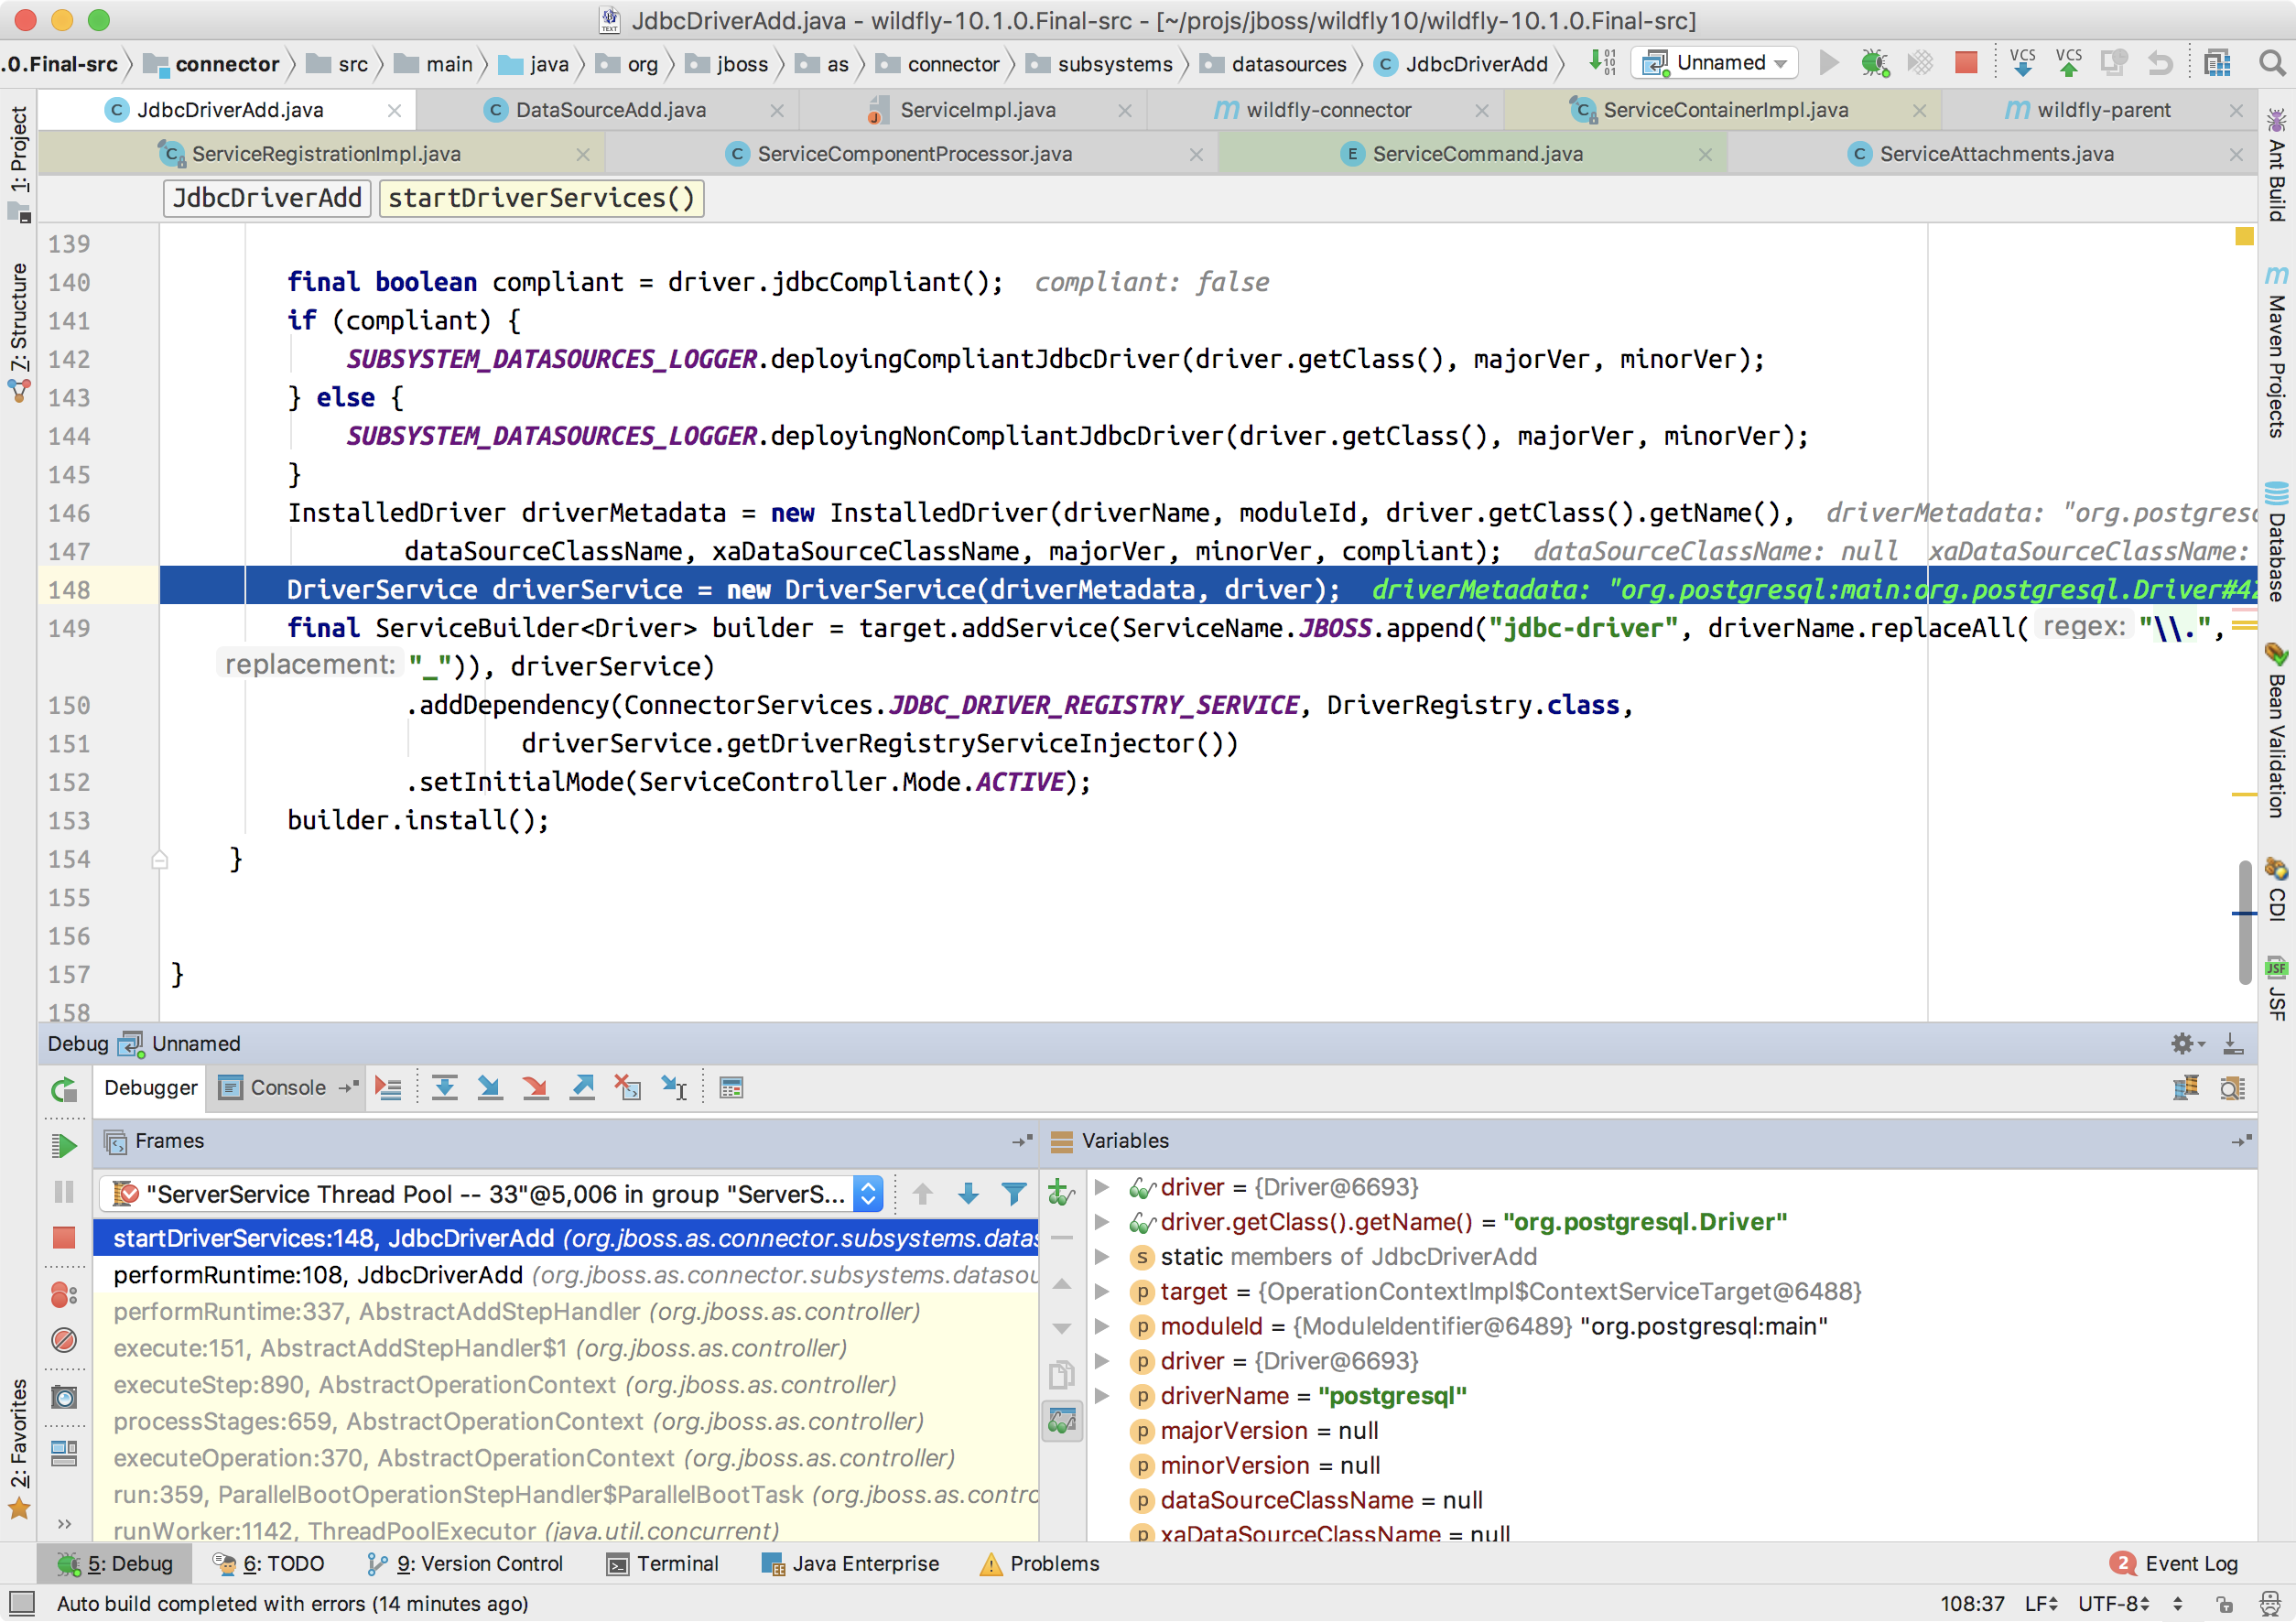Click the Step Out debugger icon
The height and width of the screenshot is (1622, 2296).
582,1088
